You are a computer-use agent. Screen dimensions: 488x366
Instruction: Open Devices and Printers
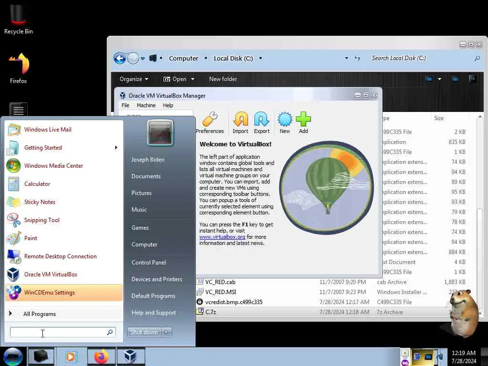(156, 279)
